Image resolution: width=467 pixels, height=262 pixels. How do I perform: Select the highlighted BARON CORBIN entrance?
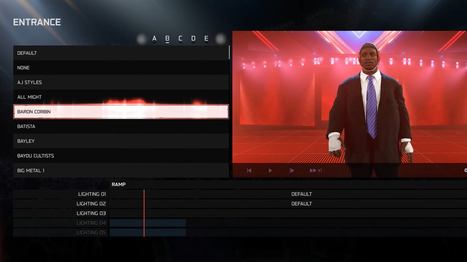(x=121, y=112)
